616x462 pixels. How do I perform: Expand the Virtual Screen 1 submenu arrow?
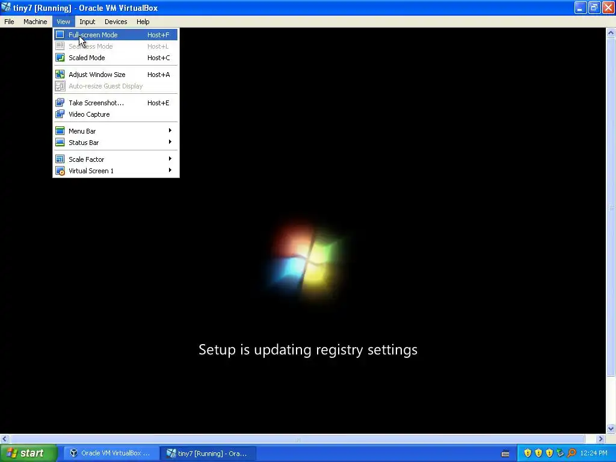click(x=170, y=170)
